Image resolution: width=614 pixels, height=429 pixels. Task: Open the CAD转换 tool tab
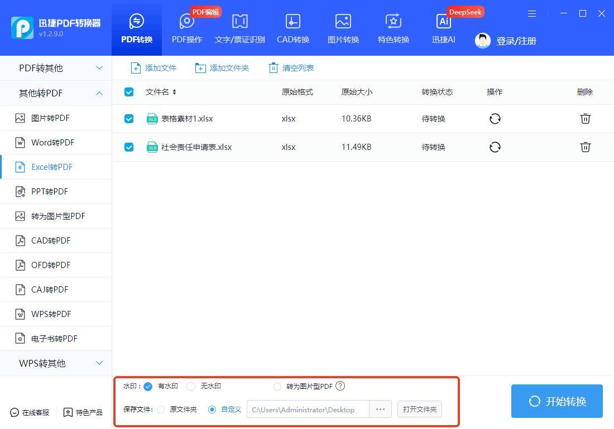click(292, 29)
